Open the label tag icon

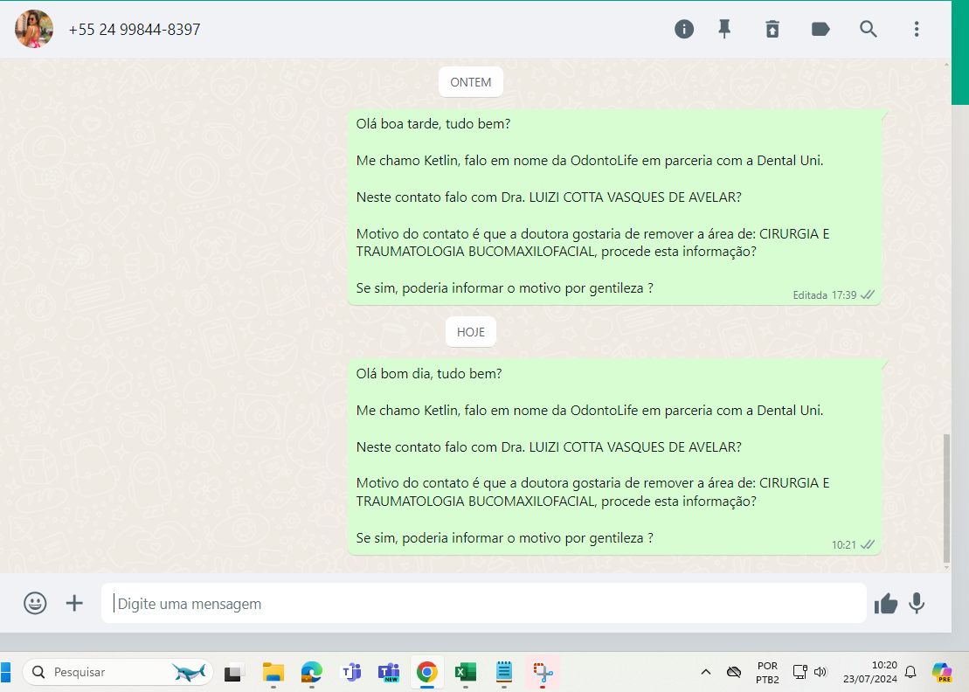820,29
